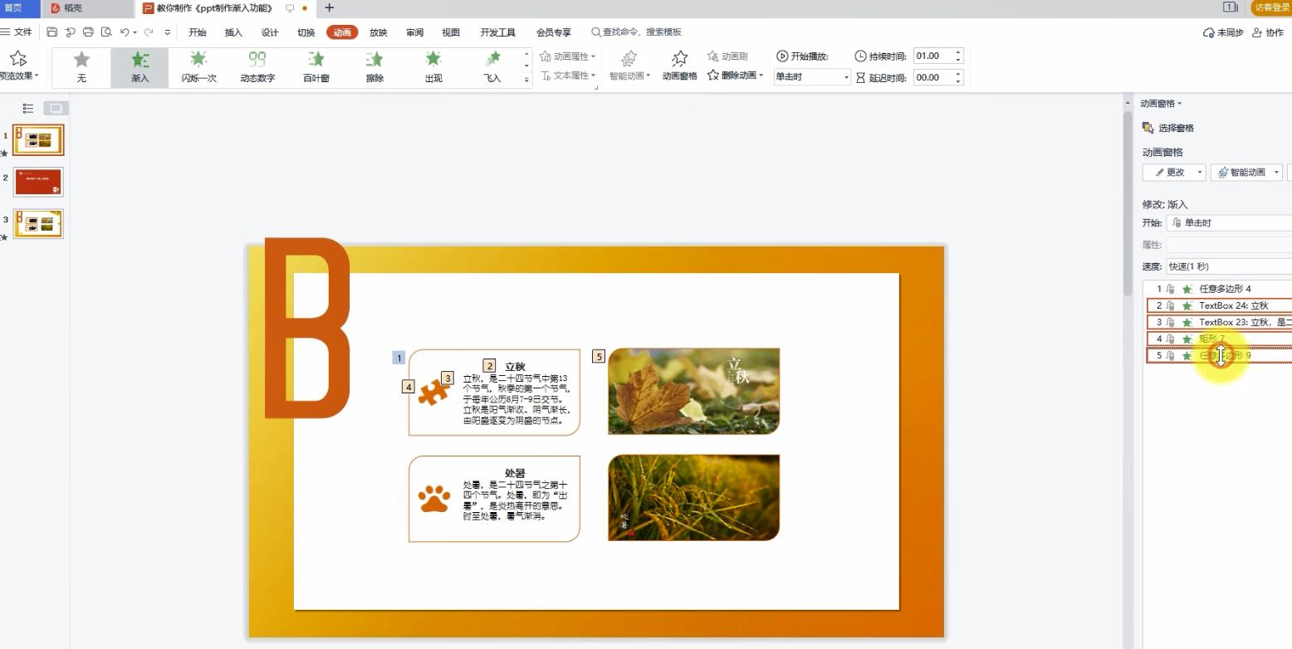Screen dimensions: 1292x649
Task: Click the 动画窗格 (Animation Pane) icon
Action: (678, 65)
